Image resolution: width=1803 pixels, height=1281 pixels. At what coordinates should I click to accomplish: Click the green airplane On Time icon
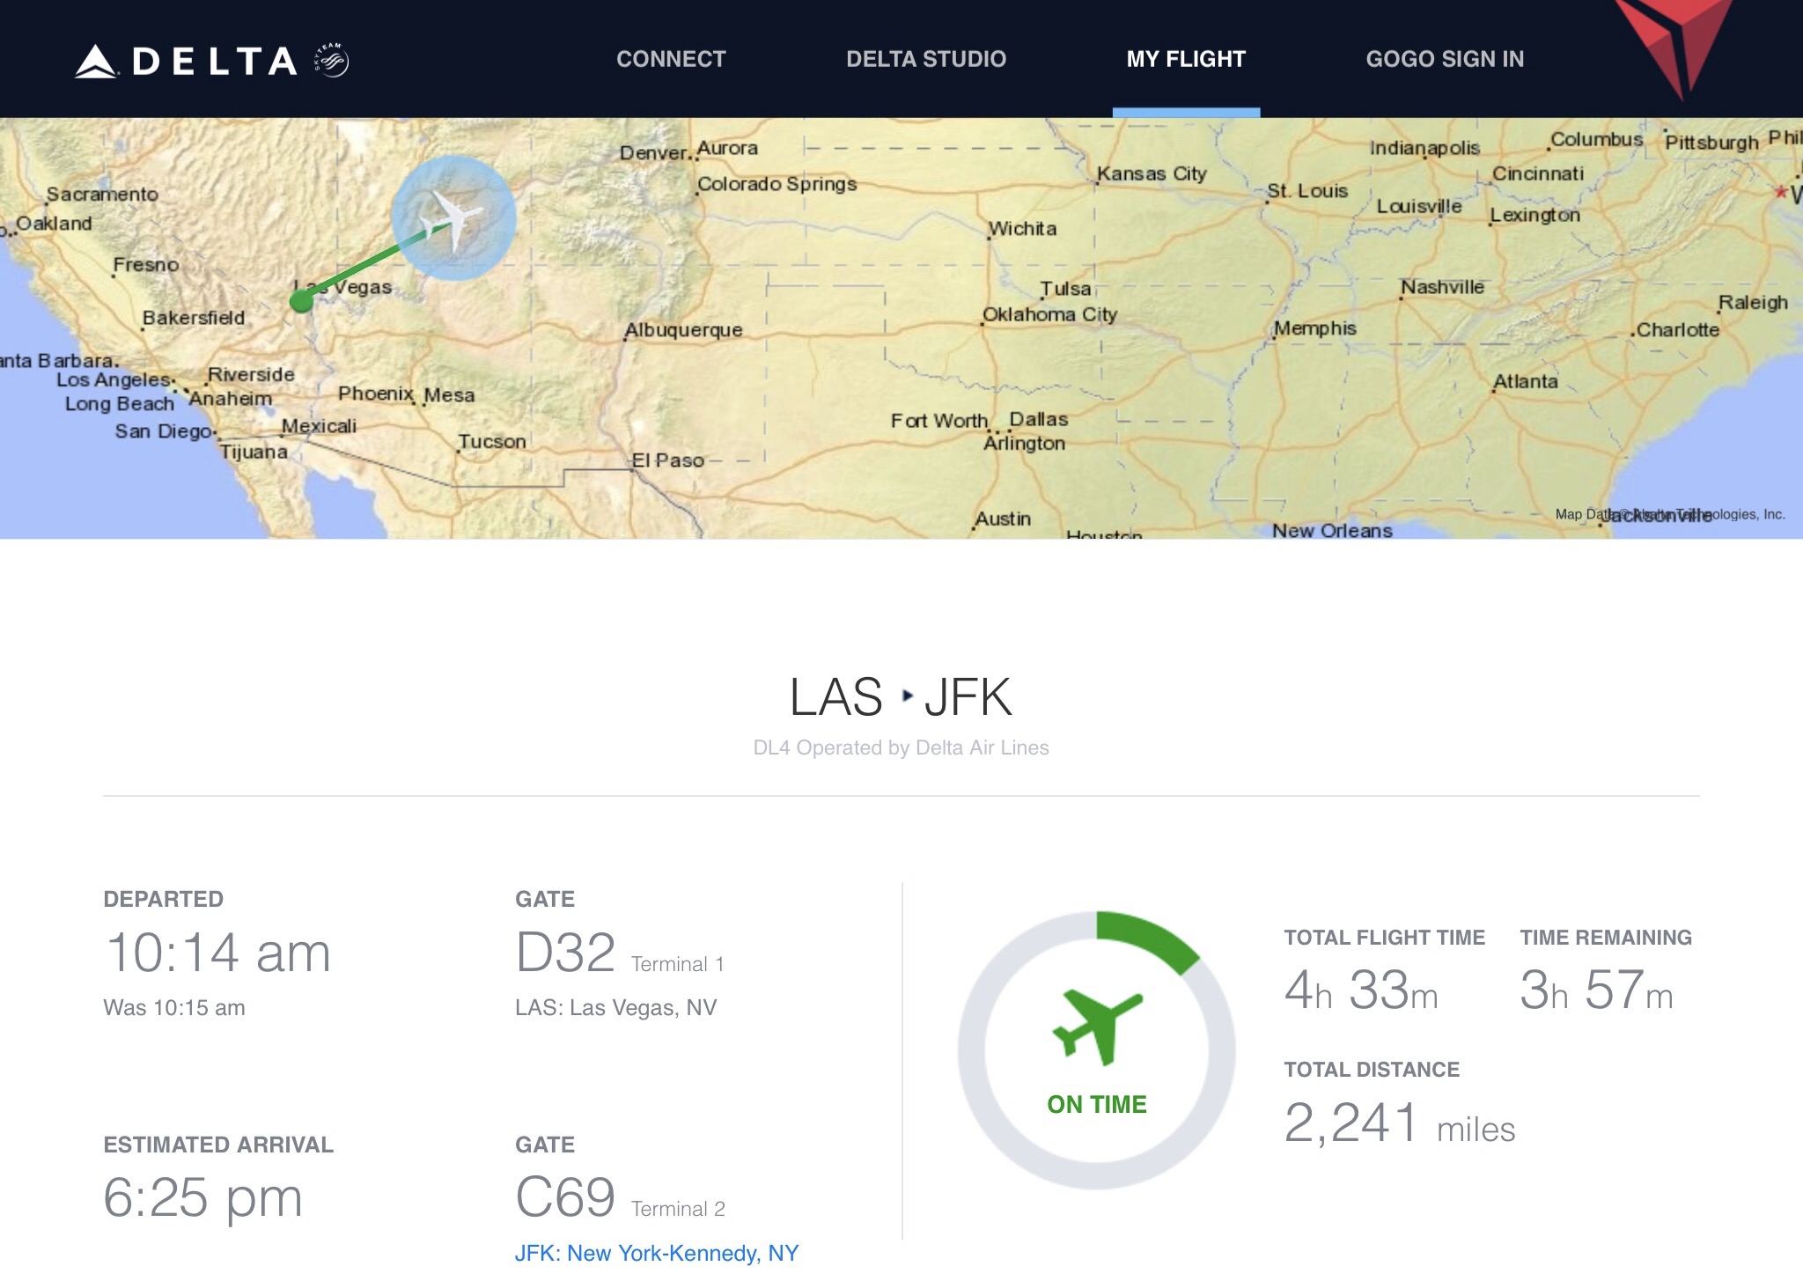(1097, 1026)
